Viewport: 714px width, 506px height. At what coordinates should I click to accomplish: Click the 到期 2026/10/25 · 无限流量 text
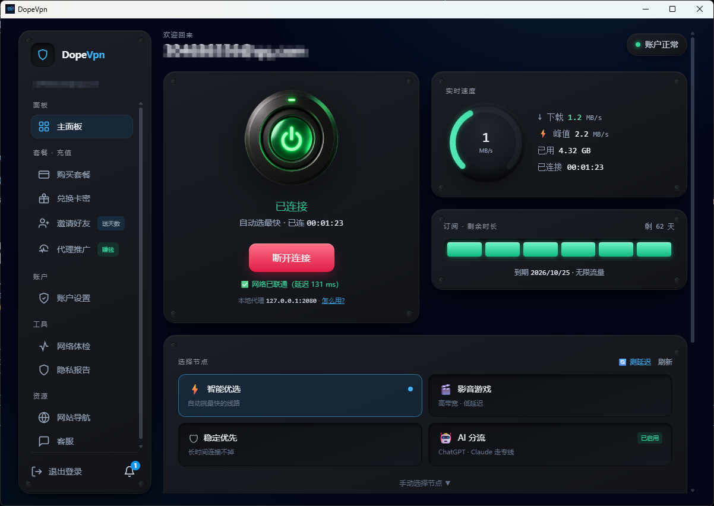tap(559, 273)
